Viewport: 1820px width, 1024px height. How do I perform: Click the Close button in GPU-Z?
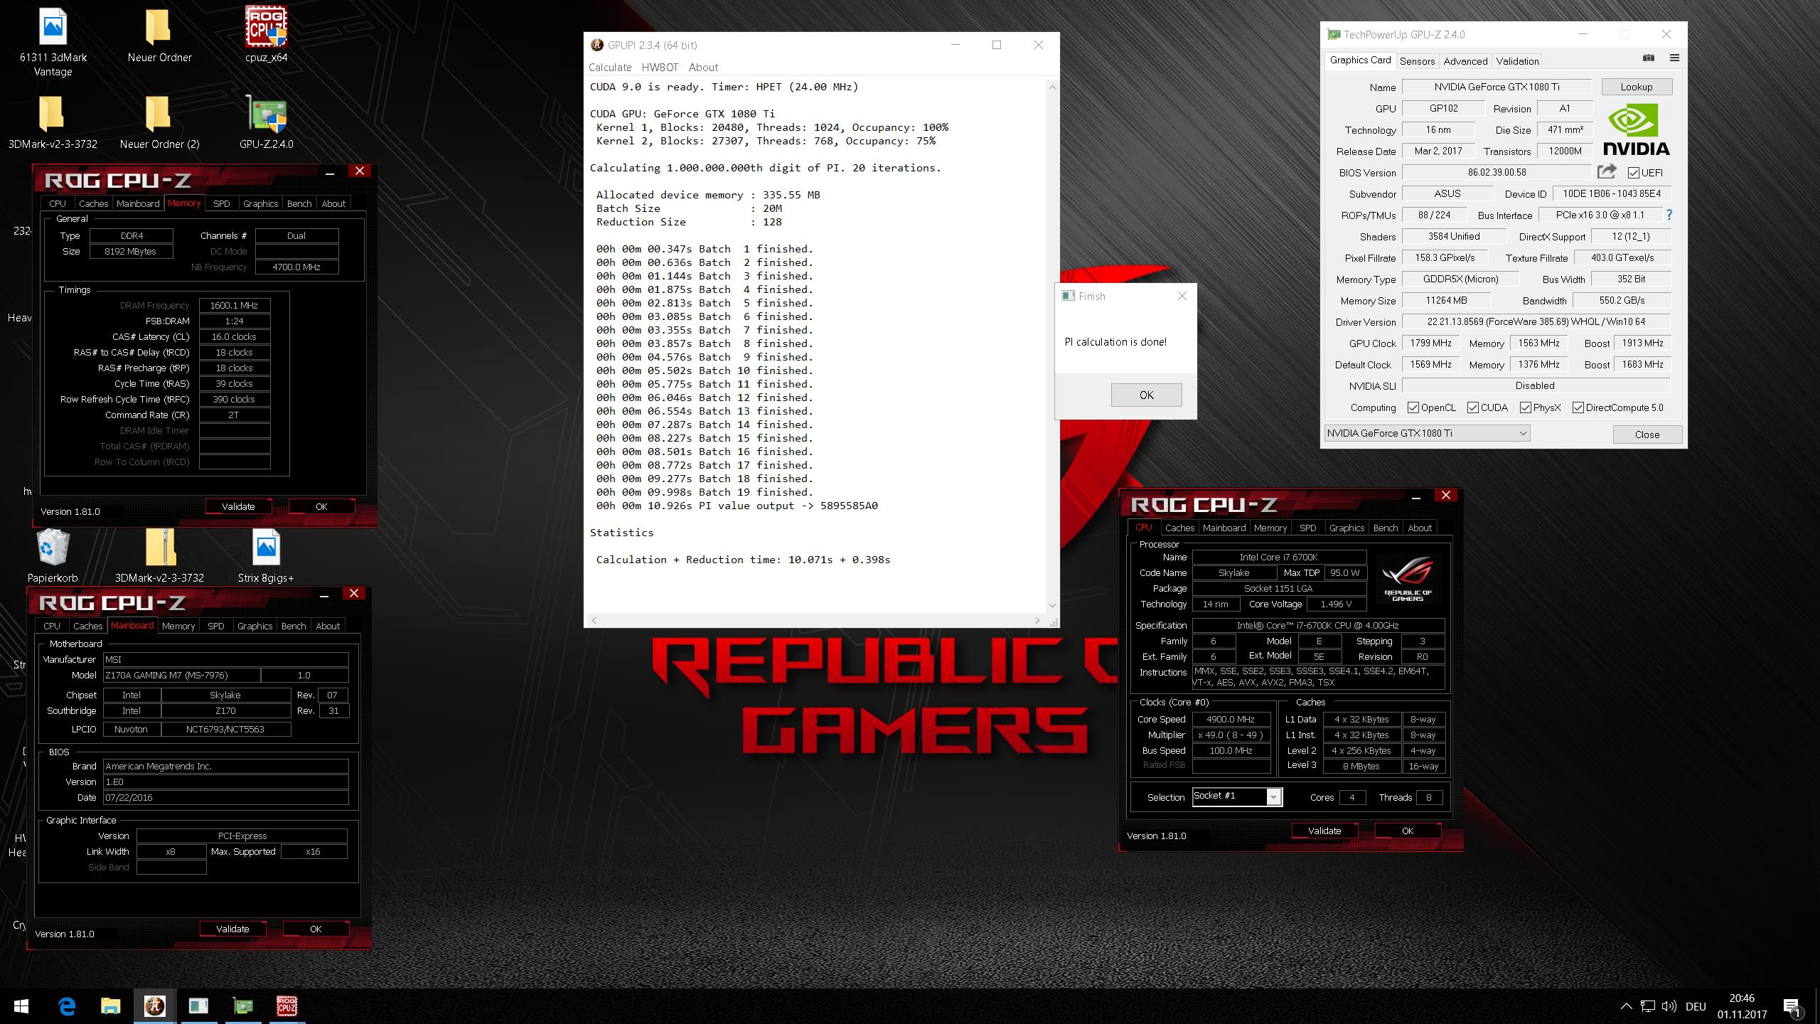[x=1647, y=434]
